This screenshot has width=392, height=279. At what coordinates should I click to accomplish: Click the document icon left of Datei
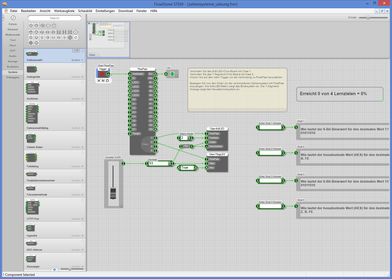pyautogui.click(x=6, y=11)
